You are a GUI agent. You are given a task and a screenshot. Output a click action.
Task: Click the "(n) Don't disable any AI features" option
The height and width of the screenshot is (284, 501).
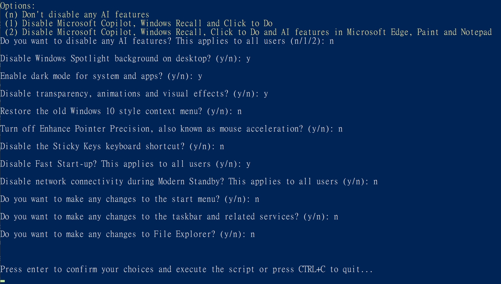77,15
